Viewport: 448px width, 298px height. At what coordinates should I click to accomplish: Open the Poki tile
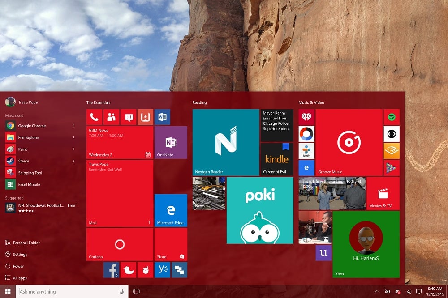click(260, 210)
